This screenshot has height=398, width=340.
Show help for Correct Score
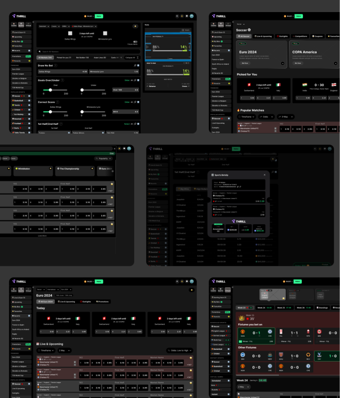(58, 102)
